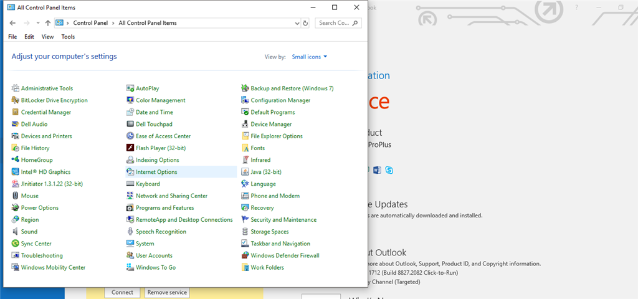Image resolution: width=638 pixels, height=299 pixels.
Task: Open the Fonts icon
Action: 245,148
